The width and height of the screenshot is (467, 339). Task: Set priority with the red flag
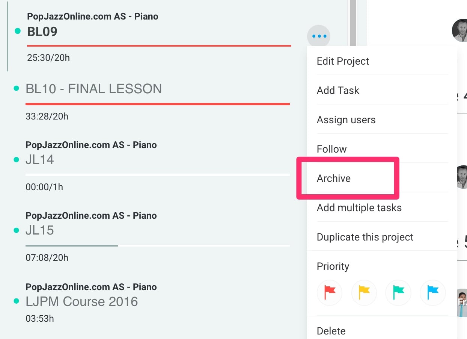click(x=330, y=292)
